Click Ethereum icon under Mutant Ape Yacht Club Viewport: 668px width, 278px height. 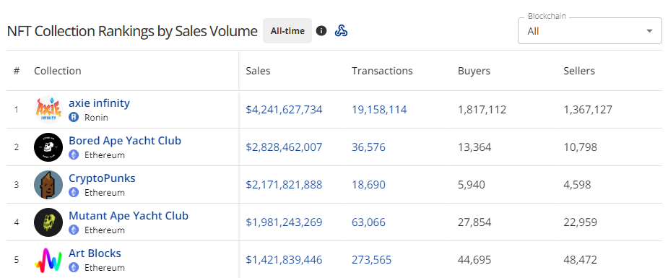coord(74,230)
